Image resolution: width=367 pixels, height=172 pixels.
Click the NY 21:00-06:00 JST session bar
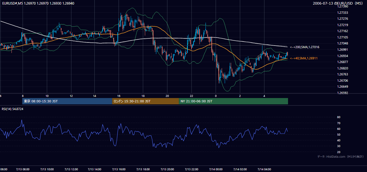coord(233,101)
